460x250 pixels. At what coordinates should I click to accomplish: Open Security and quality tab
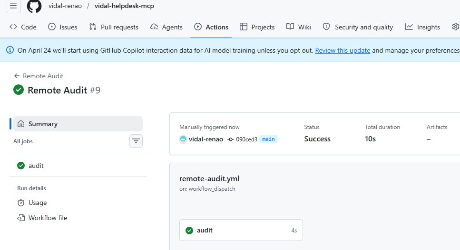tap(358, 27)
